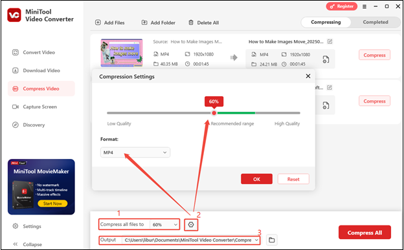Click the slider track near Low Quality
Image resolution: width=404 pixels, height=250 pixels.
tap(118, 113)
